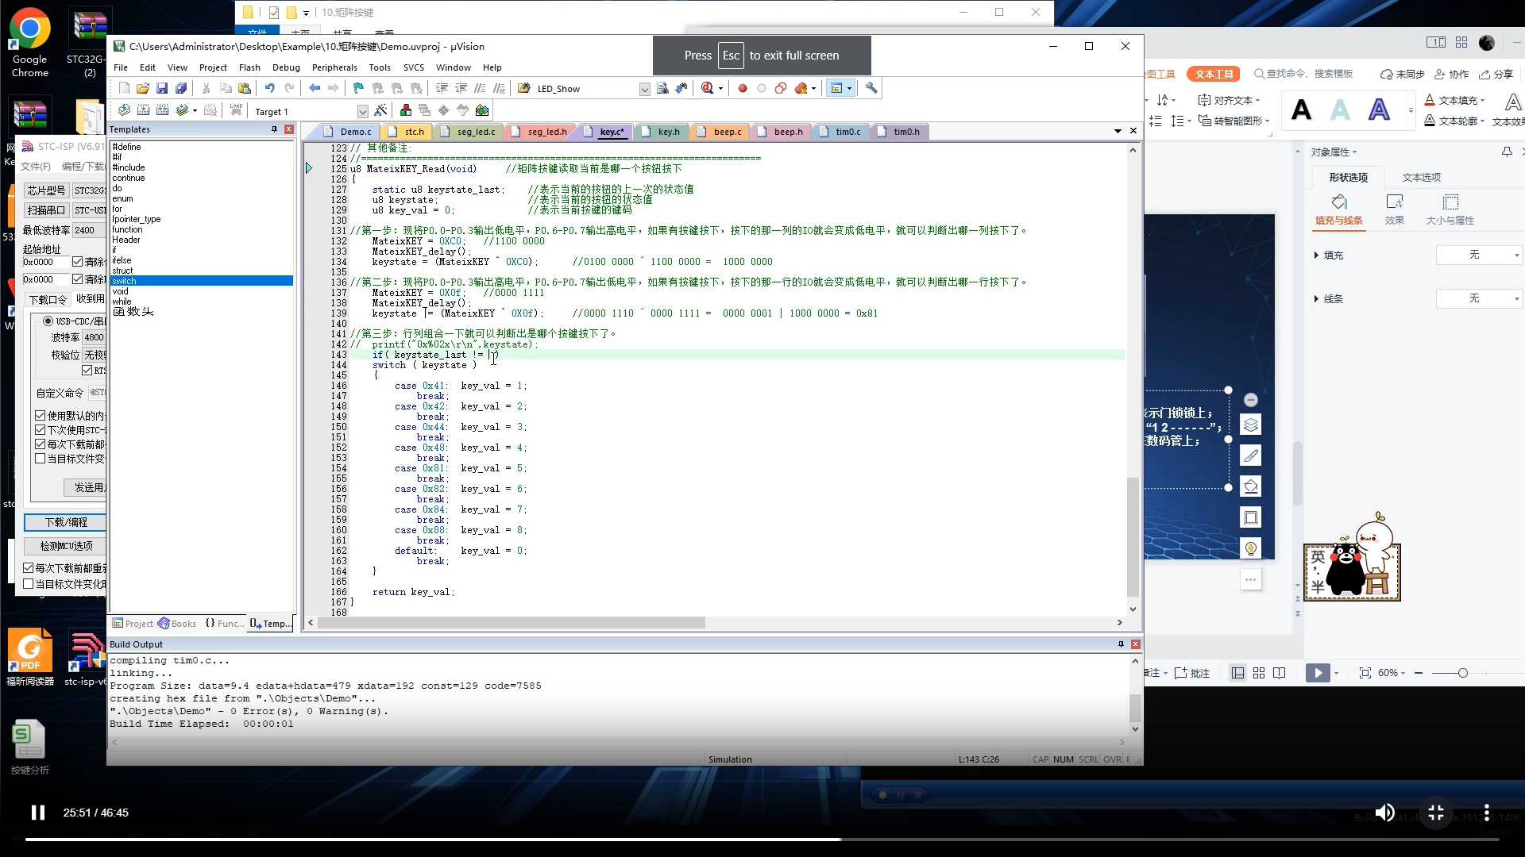The image size is (1525, 857).
Task: Click the Download LOAD icon
Action: 236,110
